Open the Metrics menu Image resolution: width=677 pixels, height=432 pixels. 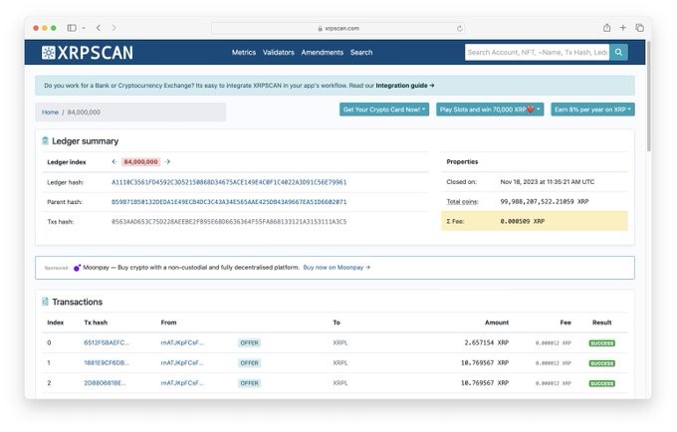(244, 52)
